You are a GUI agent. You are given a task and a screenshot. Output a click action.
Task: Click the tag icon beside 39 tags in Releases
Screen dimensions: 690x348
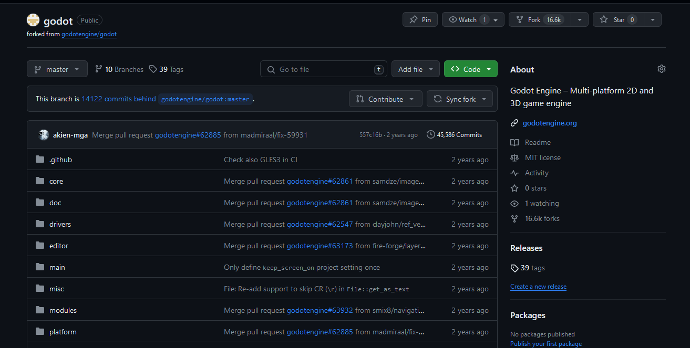[514, 268]
